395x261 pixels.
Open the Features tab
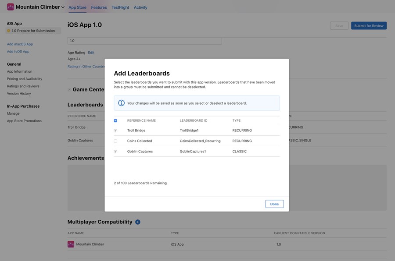tap(99, 7)
